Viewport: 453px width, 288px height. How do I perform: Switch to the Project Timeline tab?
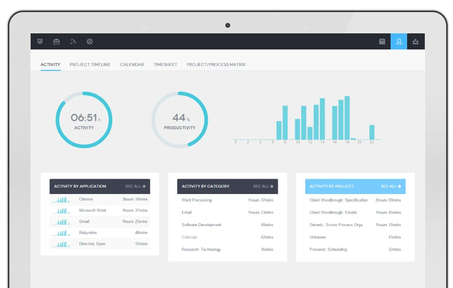[90, 64]
